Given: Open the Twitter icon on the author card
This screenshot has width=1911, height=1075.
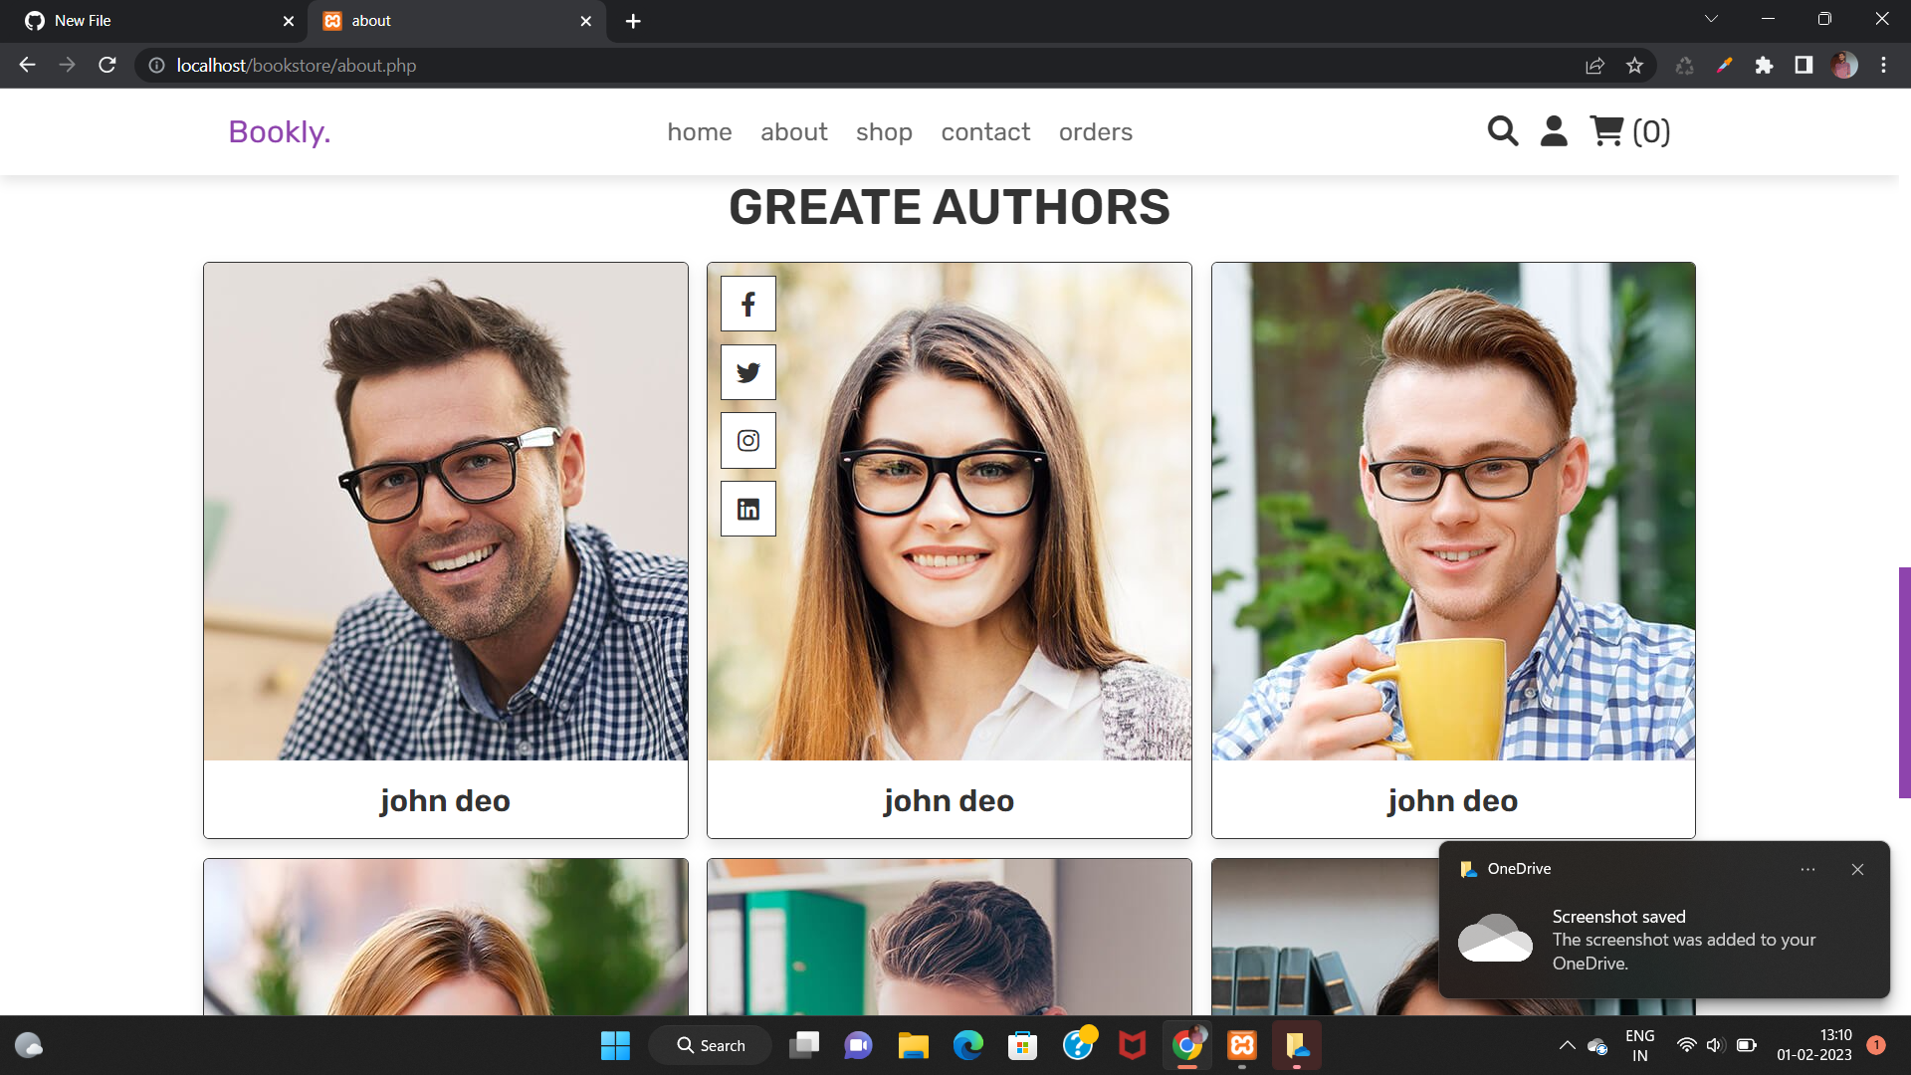Looking at the screenshot, I should coord(748,372).
